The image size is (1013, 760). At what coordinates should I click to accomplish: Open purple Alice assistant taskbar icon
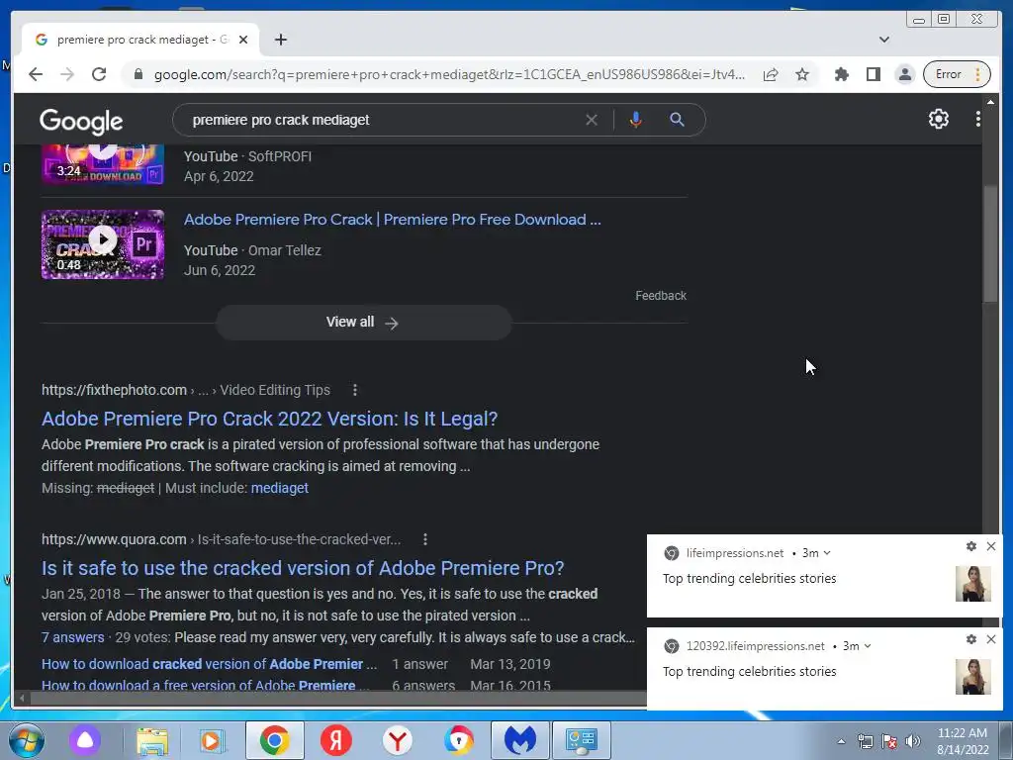point(85,740)
